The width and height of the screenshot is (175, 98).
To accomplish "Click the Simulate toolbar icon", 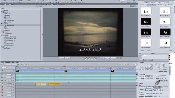I will pos(64,1).
